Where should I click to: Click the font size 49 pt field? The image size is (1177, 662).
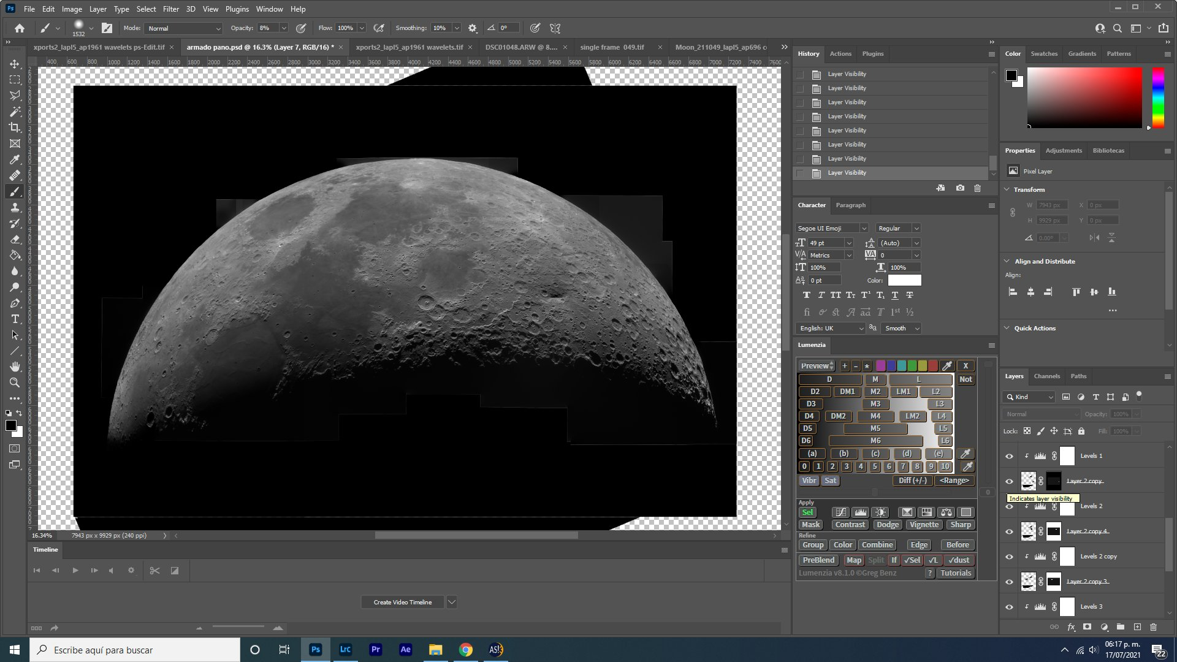(x=827, y=243)
